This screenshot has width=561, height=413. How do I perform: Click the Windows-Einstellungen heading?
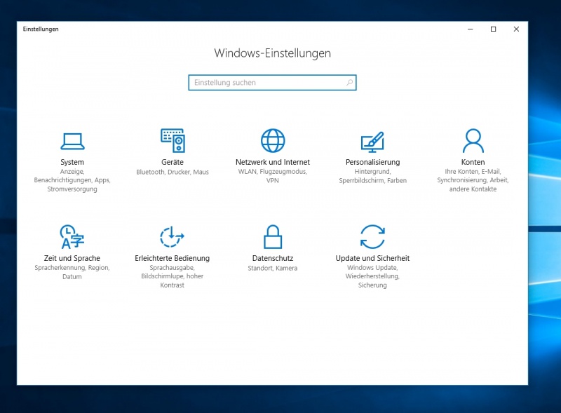tap(273, 53)
